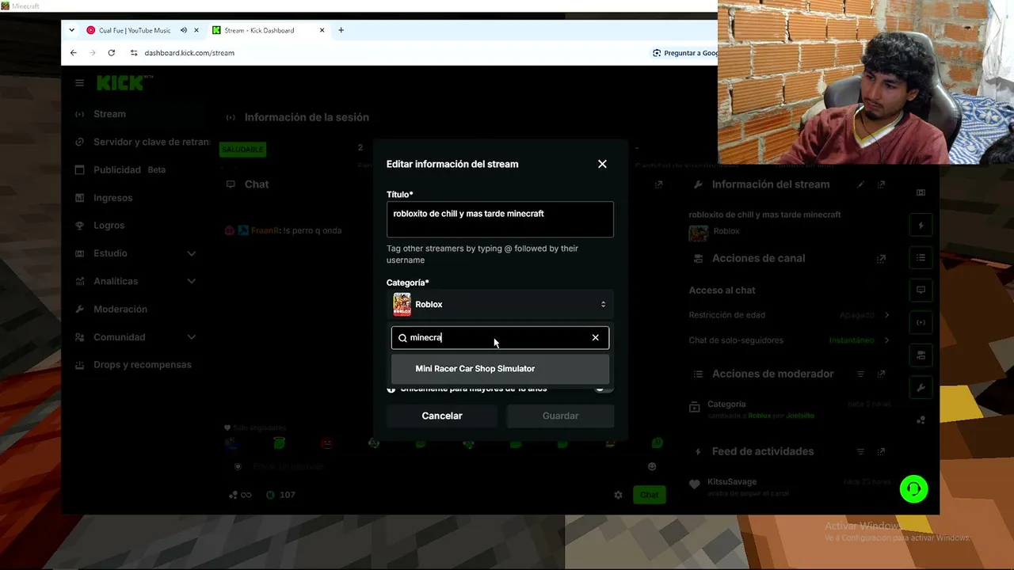Open the chat emoji picker

(x=652, y=467)
